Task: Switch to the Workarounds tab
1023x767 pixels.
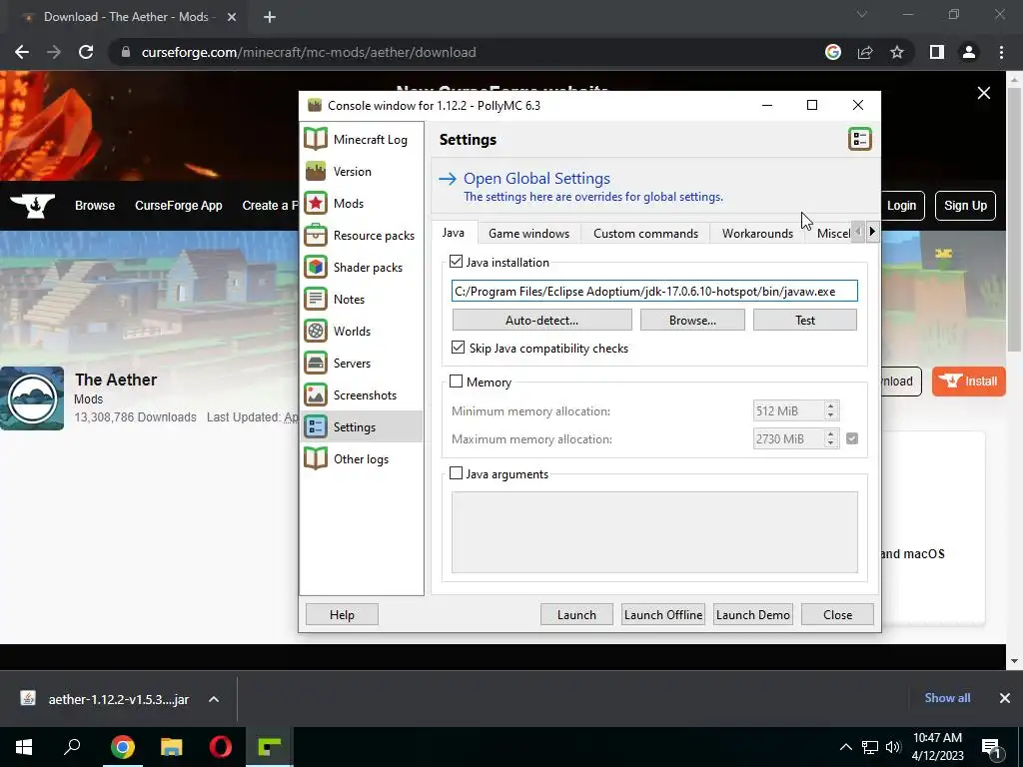Action: pos(757,234)
